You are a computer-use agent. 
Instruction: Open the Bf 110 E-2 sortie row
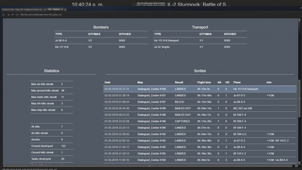(199, 153)
